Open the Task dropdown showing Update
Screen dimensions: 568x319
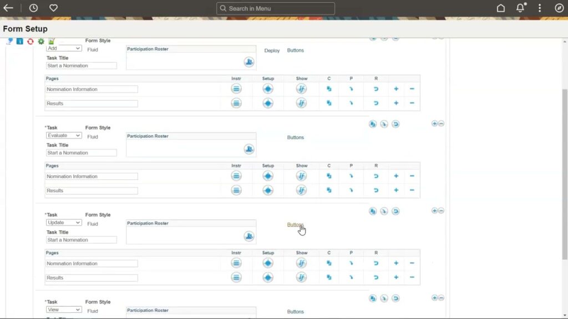point(63,222)
